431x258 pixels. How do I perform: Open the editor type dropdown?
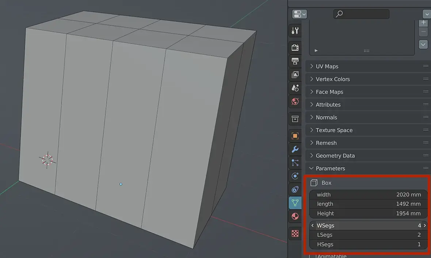[300, 14]
